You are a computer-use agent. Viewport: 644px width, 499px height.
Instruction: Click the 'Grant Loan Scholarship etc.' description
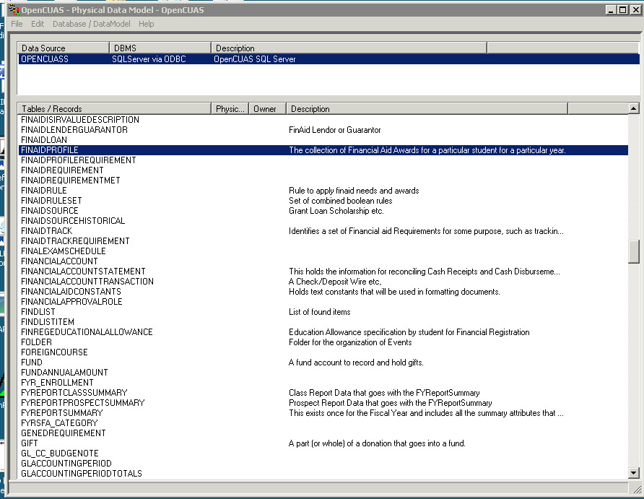pos(336,211)
